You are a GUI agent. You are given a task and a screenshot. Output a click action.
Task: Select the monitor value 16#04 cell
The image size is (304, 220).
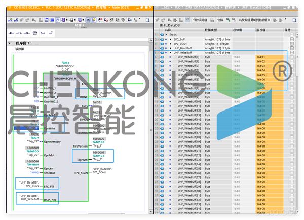coord(270,70)
